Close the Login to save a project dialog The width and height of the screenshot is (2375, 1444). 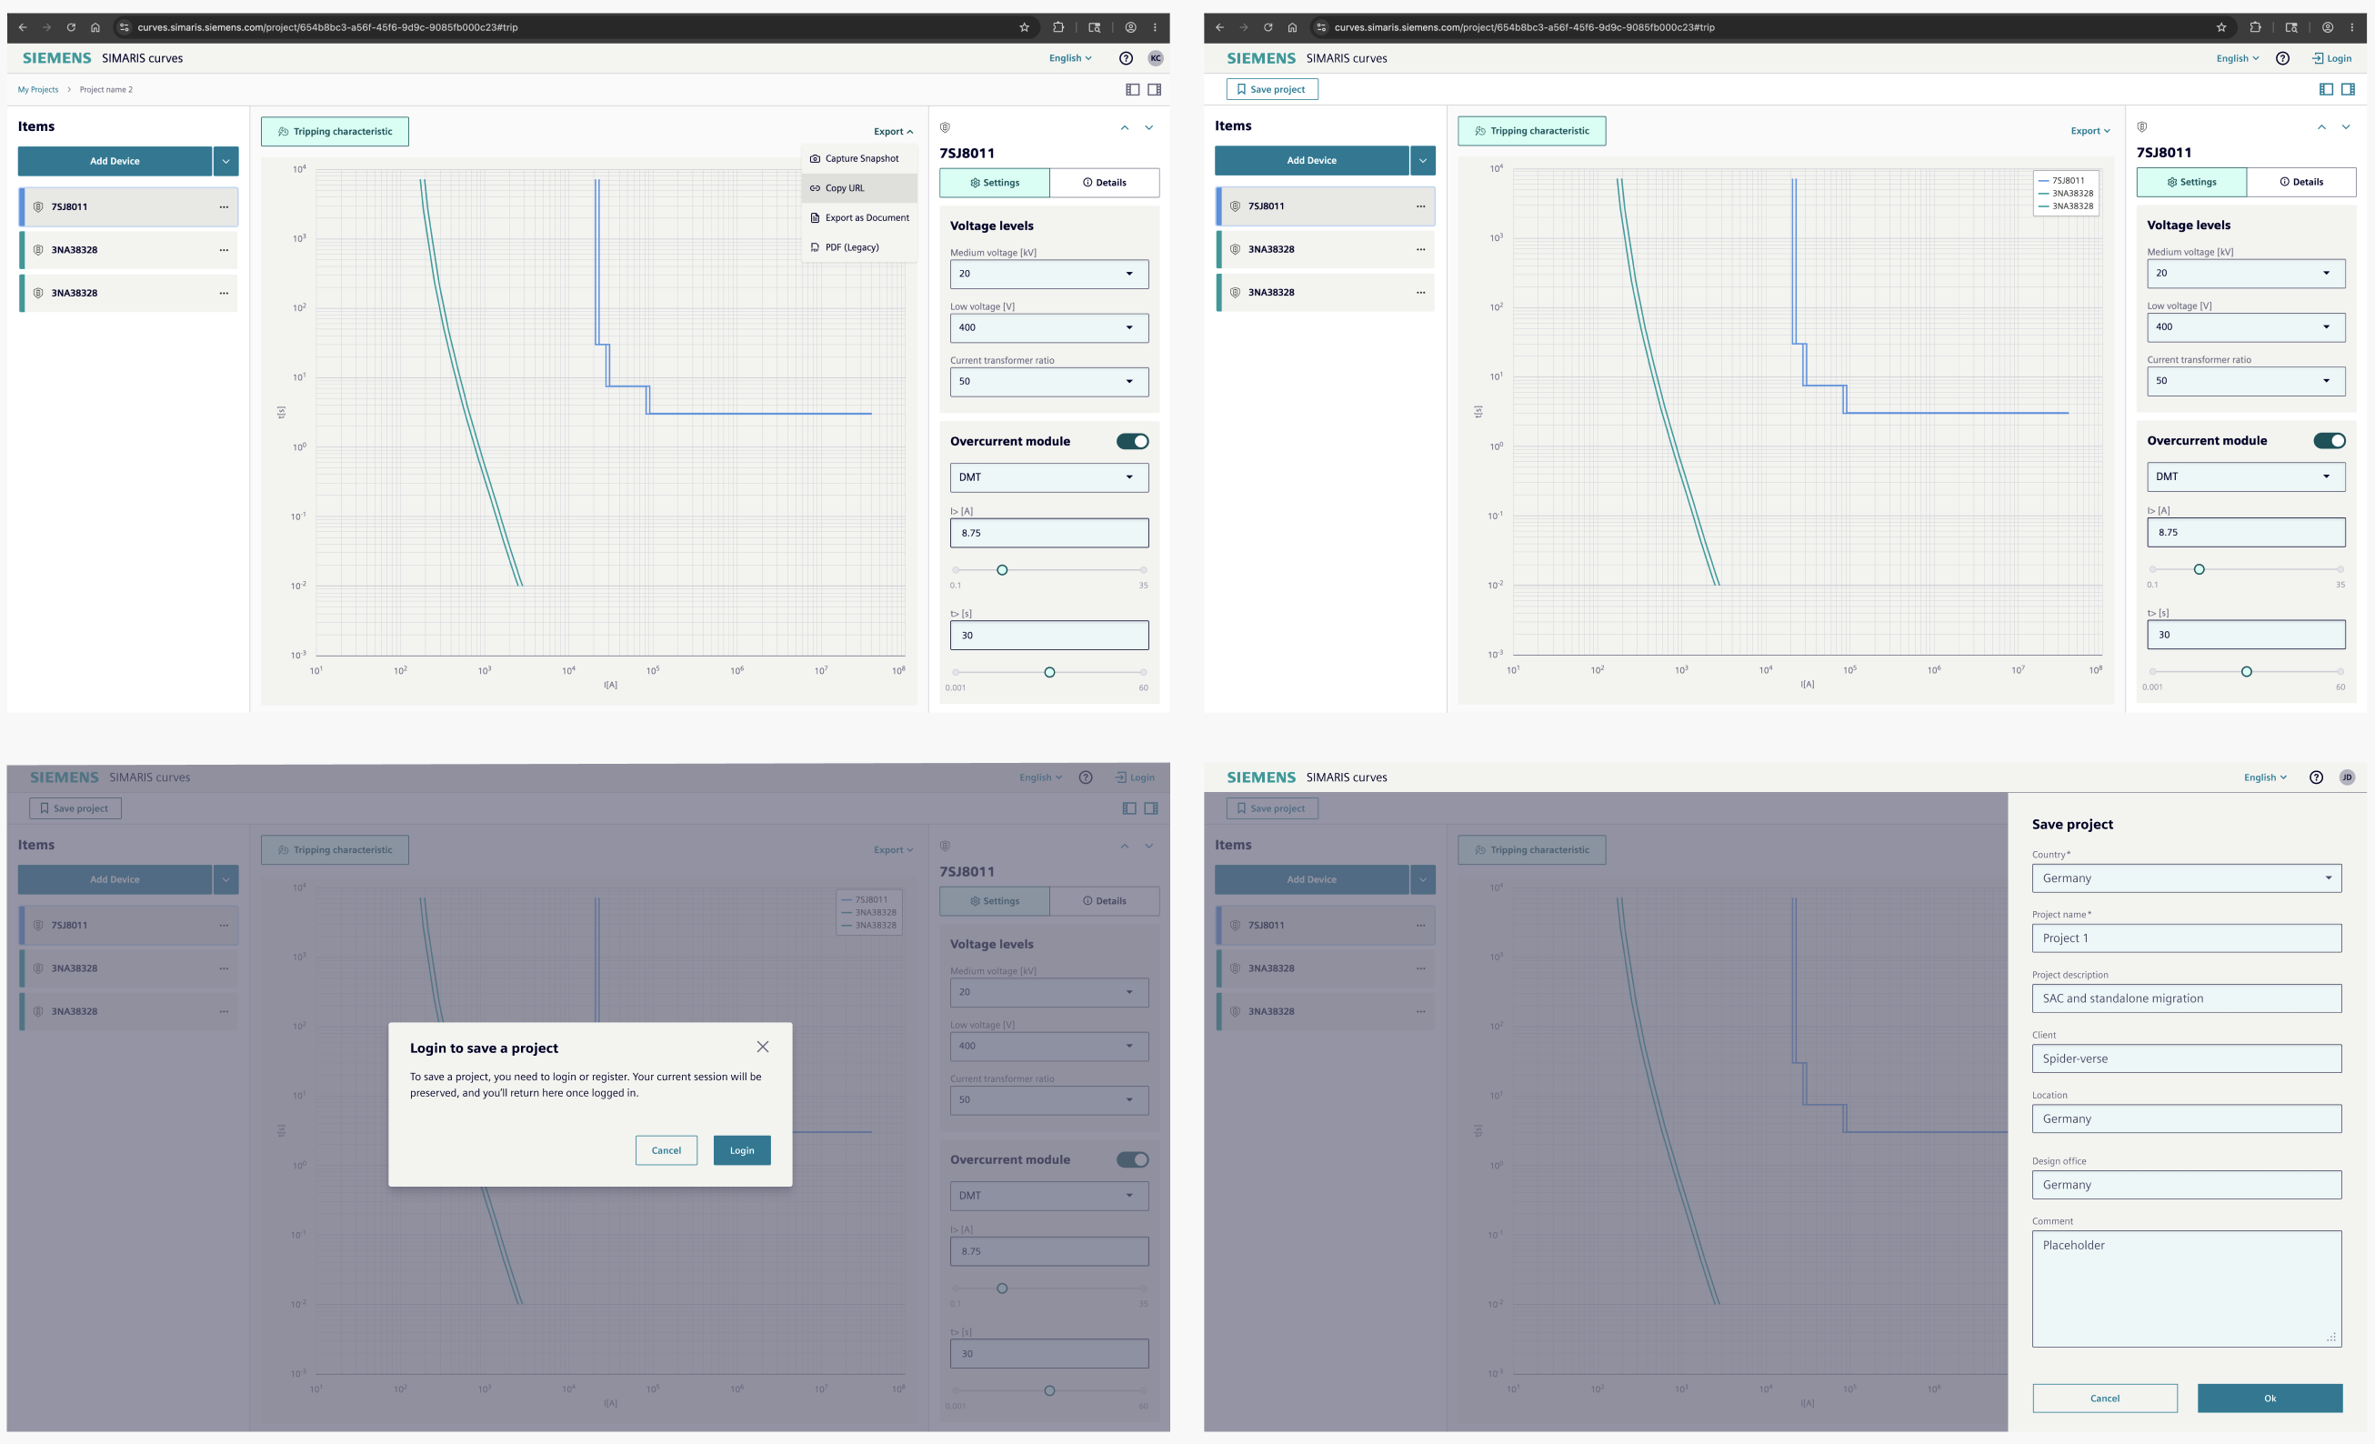coord(763,1047)
